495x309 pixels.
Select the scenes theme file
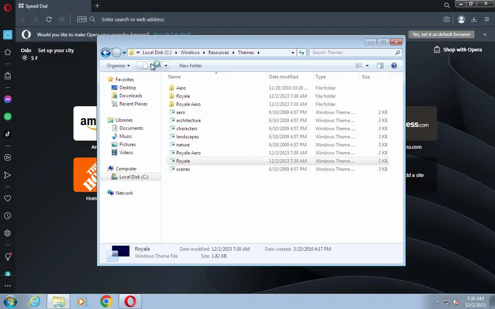tap(183, 169)
